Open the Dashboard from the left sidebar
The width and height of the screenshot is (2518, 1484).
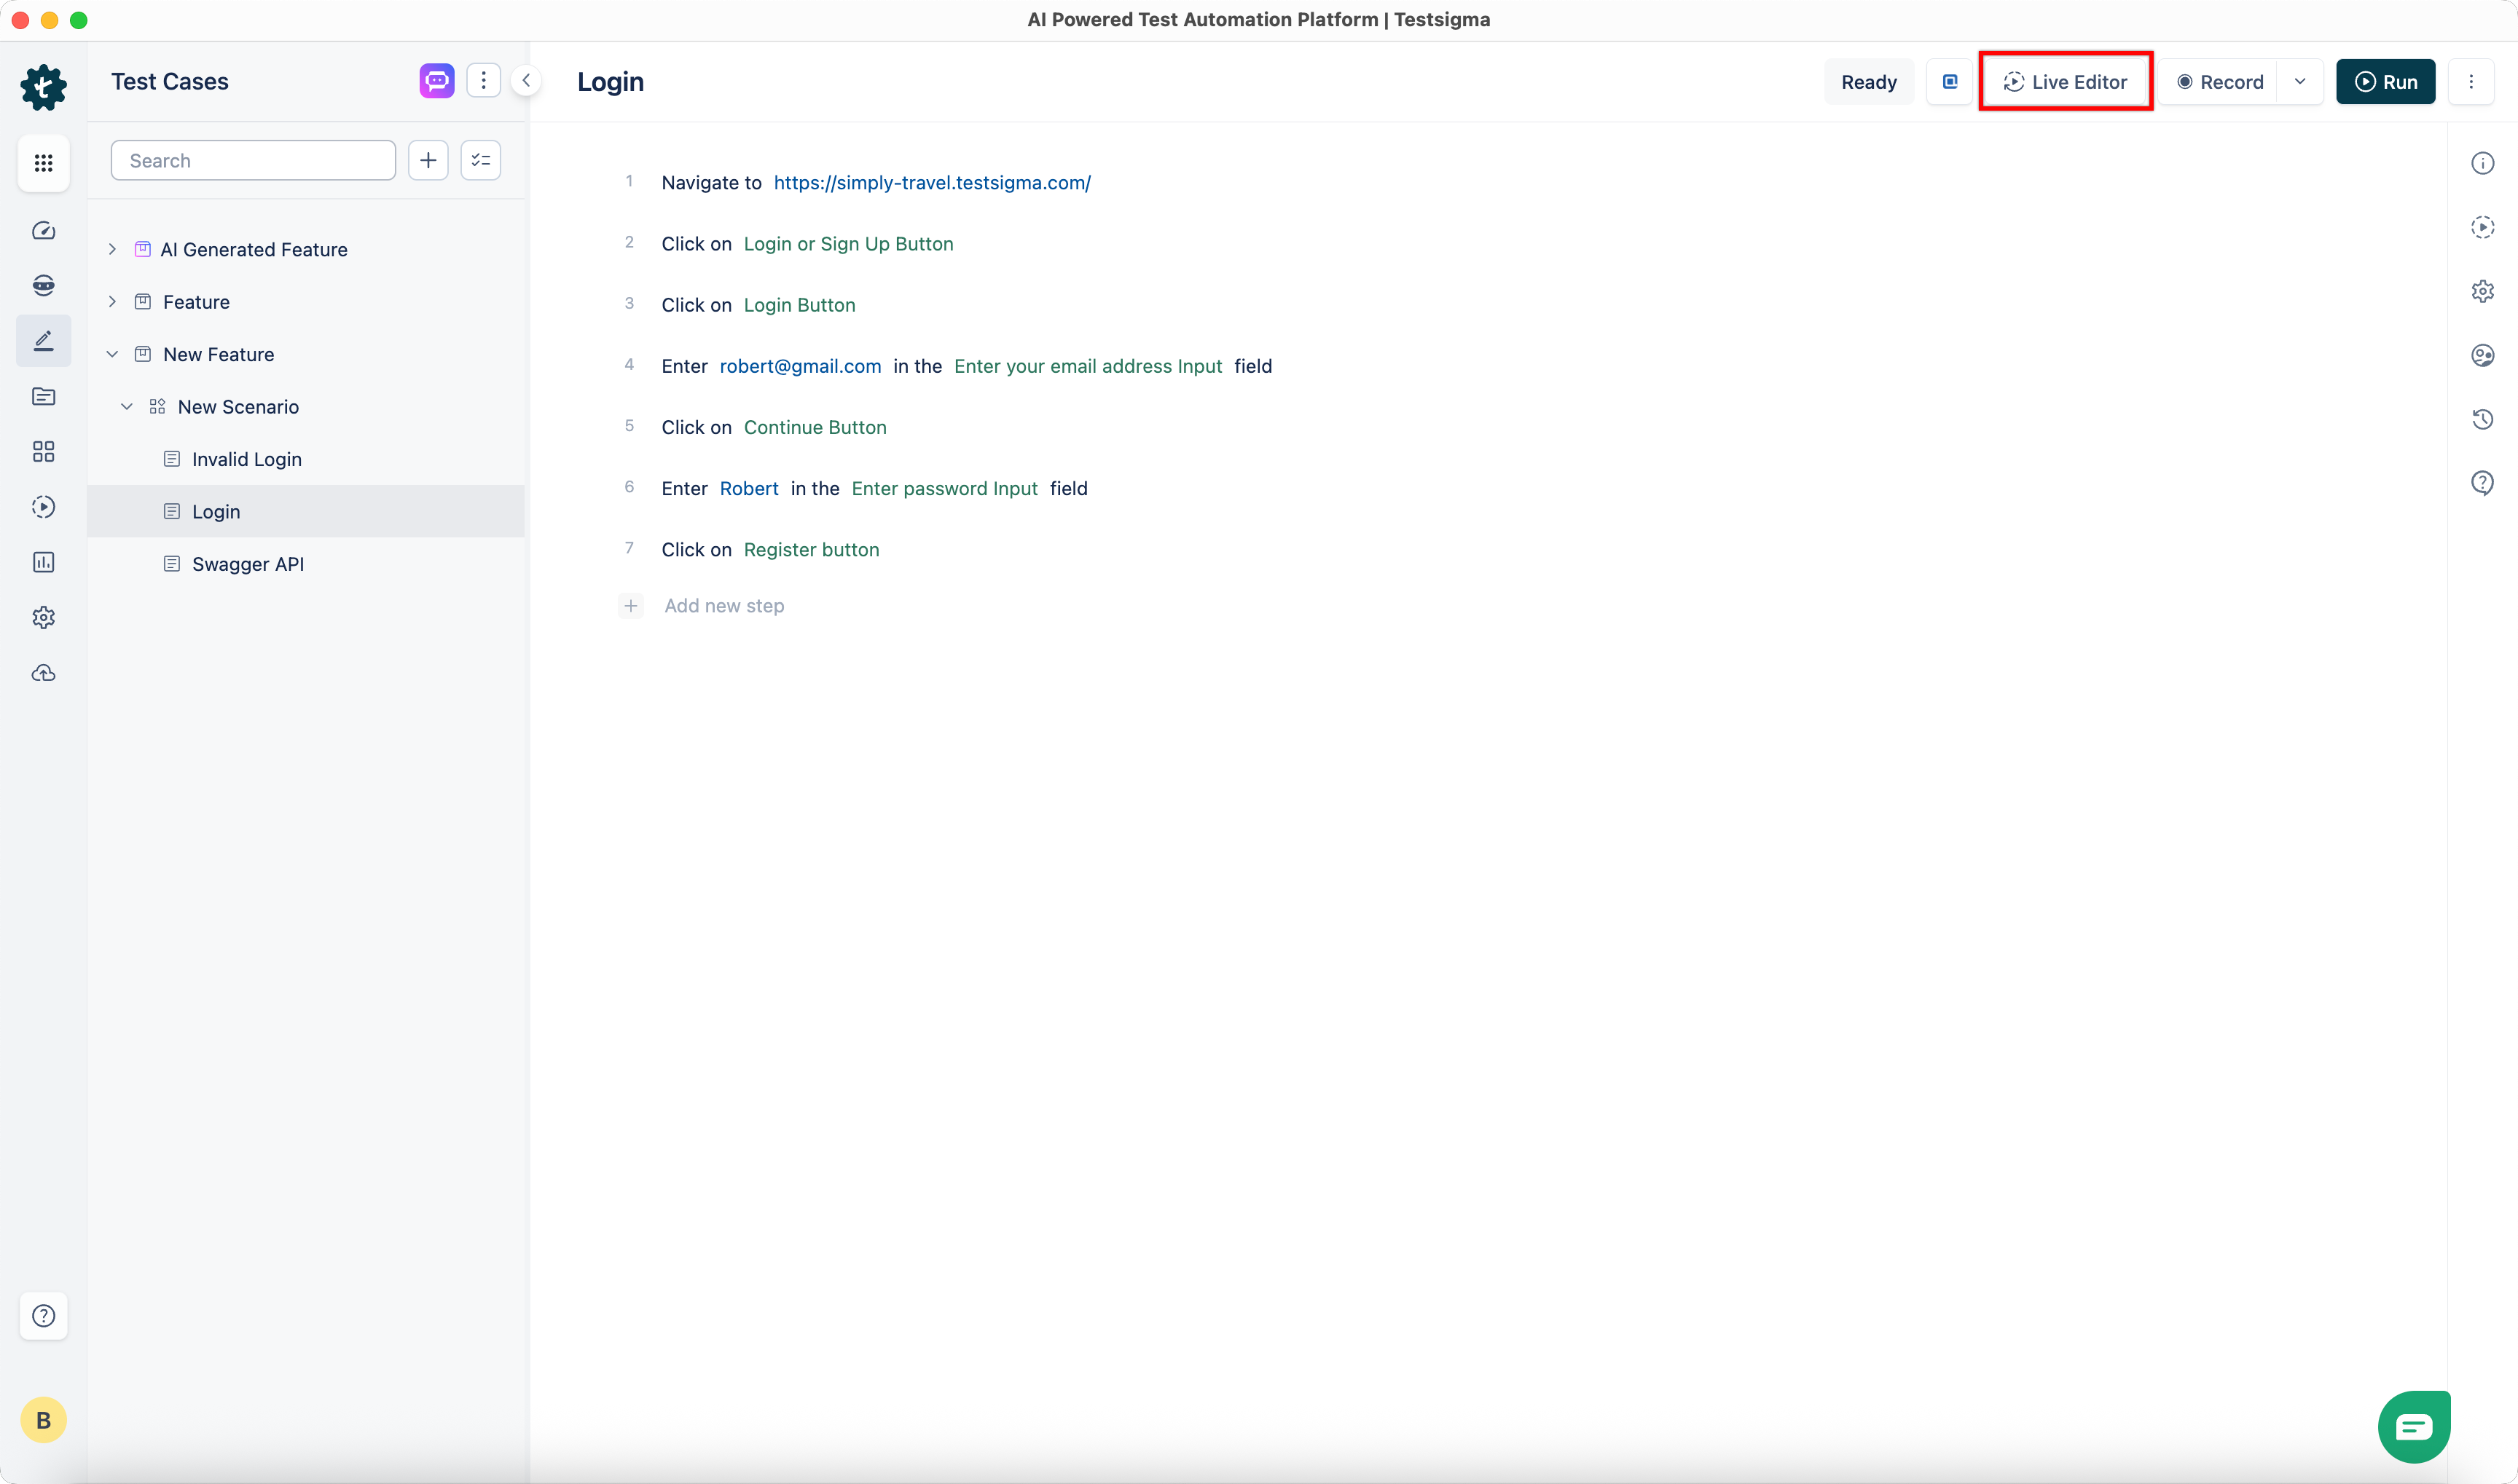click(x=43, y=230)
